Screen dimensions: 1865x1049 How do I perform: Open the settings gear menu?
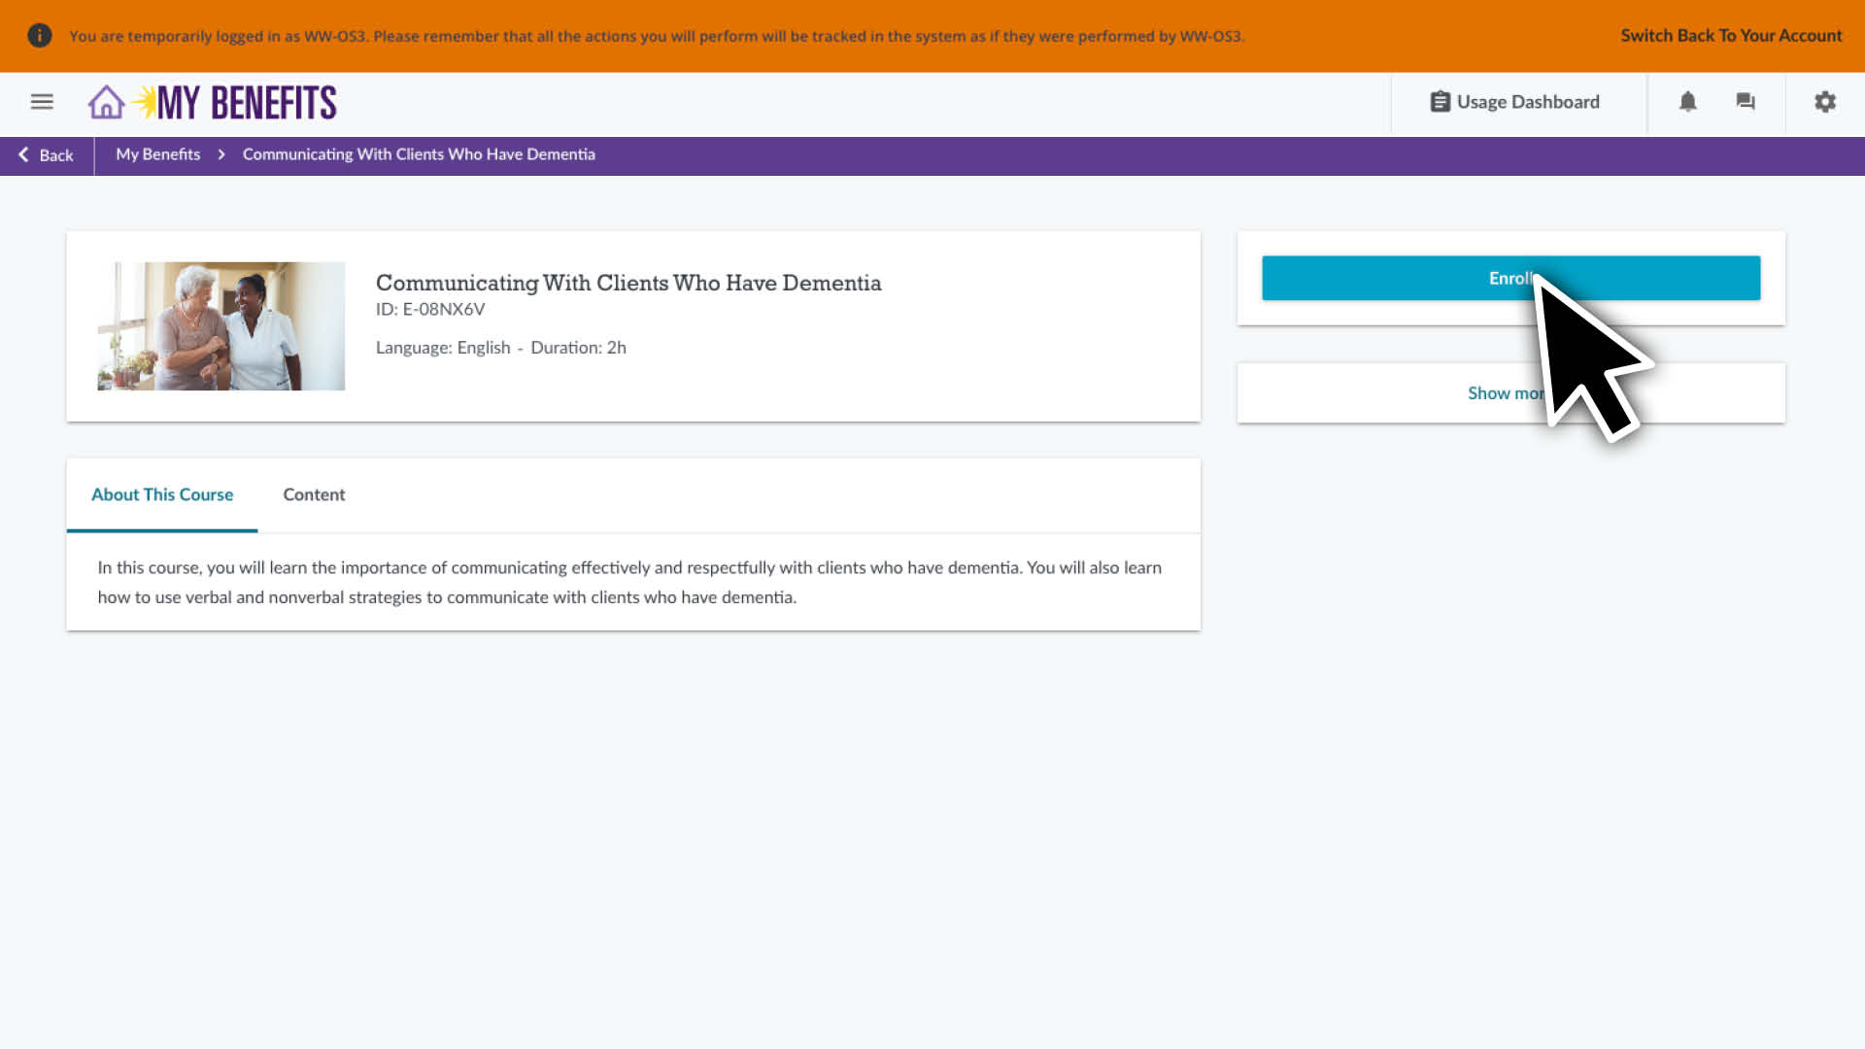(x=1825, y=102)
